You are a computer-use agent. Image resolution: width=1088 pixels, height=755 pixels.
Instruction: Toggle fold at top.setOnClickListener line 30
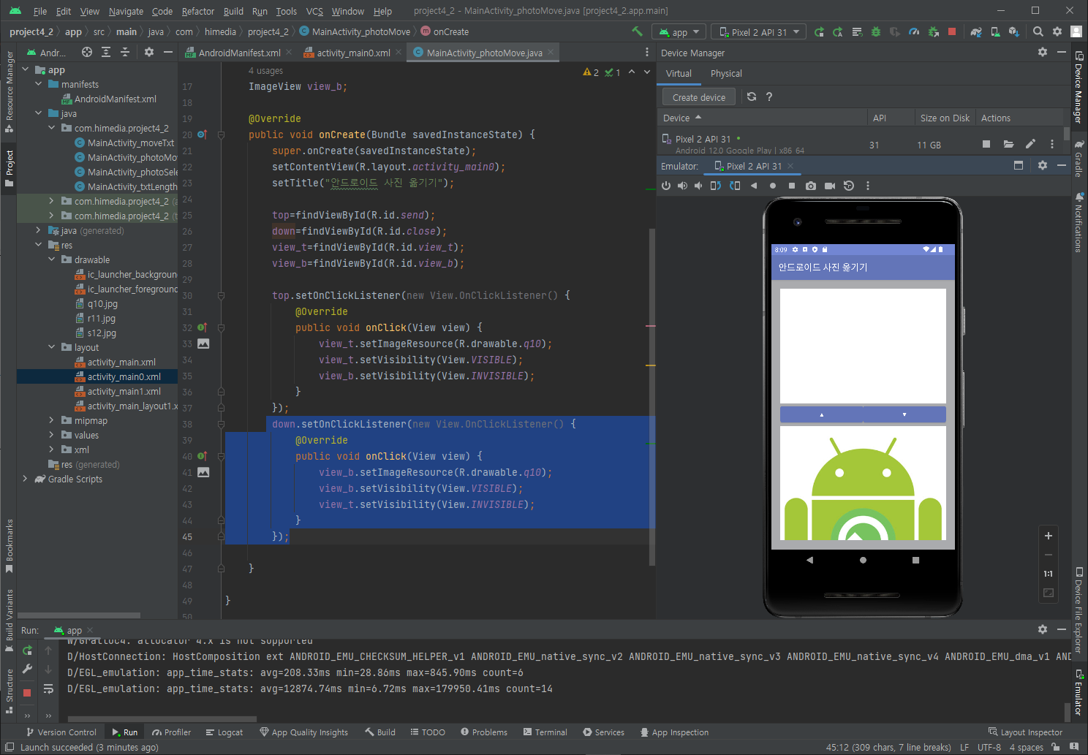point(221,295)
